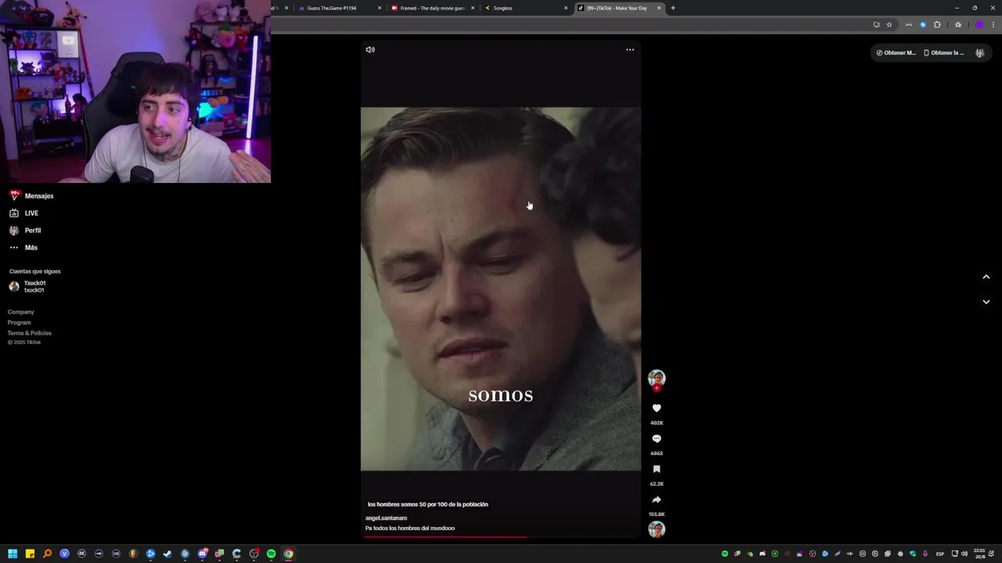Expand the Company footer section
The width and height of the screenshot is (1002, 563).
[x=21, y=312]
